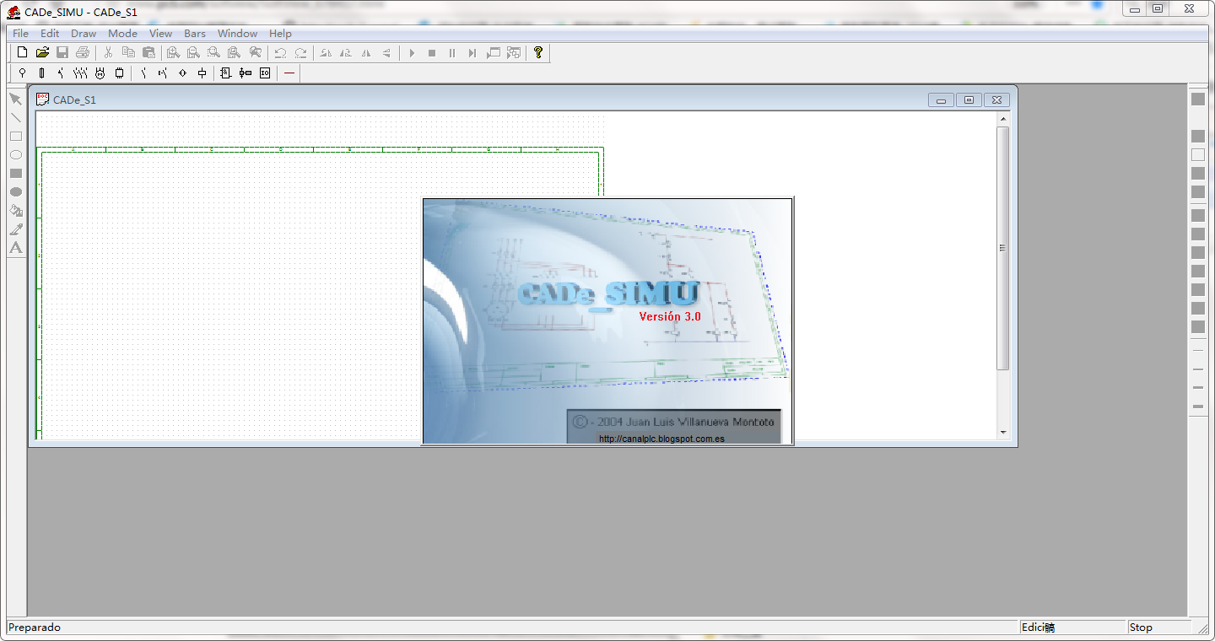Select the outlined ellipse draw tool

(15, 154)
